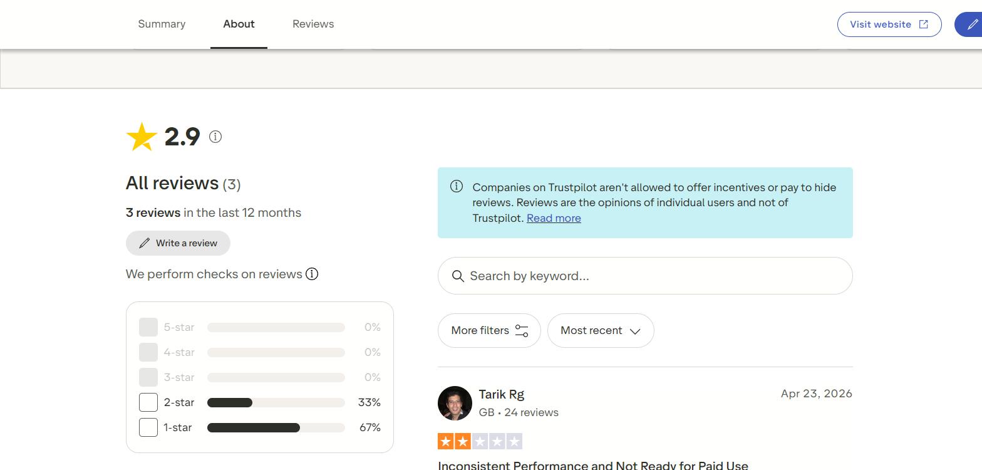Open the 'Read more' link
The width and height of the screenshot is (982, 470).
point(554,218)
